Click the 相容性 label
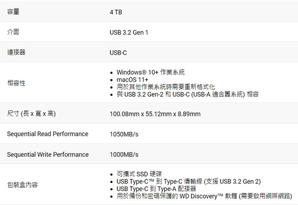298x205 pixels. [16, 83]
